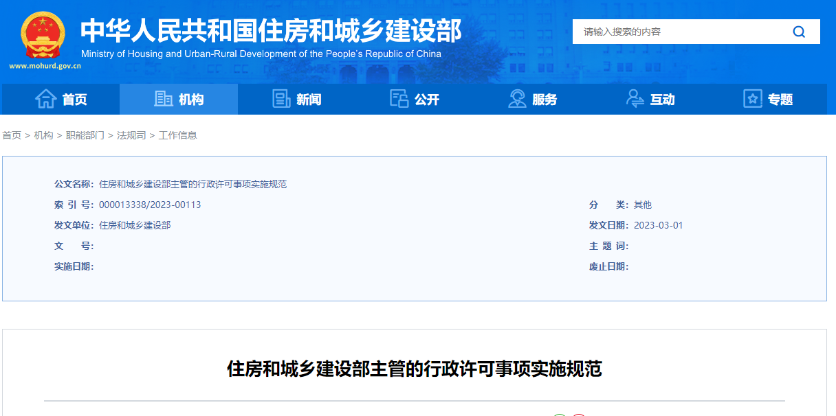Viewport: 836px width, 416px height.
Task: Navigate to 法规司 breadcrumb link
Action: (x=131, y=135)
